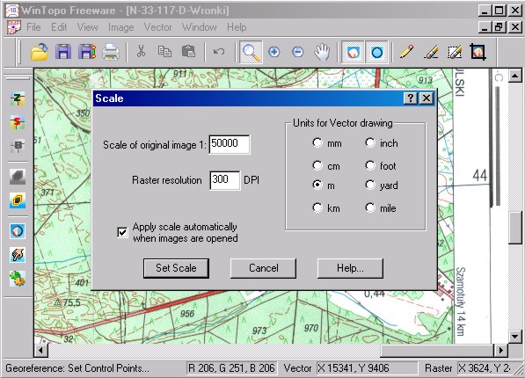The height and width of the screenshot is (378, 525).
Task: Select mile units radio button
Action: pyautogui.click(x=370, y=208)
